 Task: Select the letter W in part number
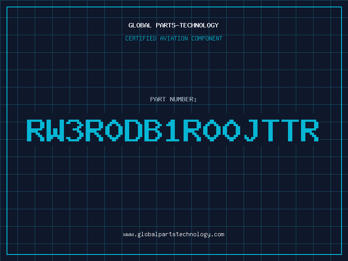55,130
